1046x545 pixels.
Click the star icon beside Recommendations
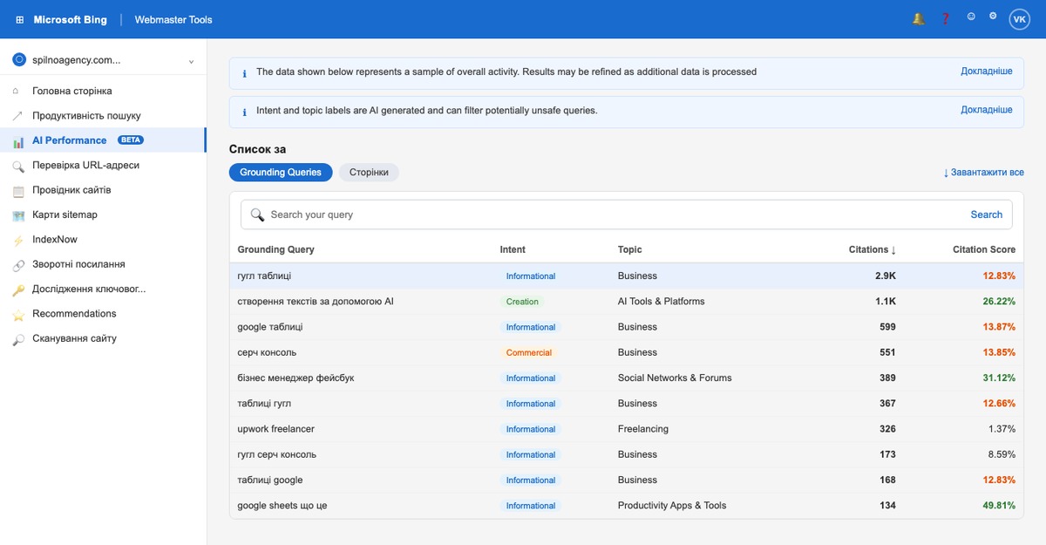tap(17, 314)
